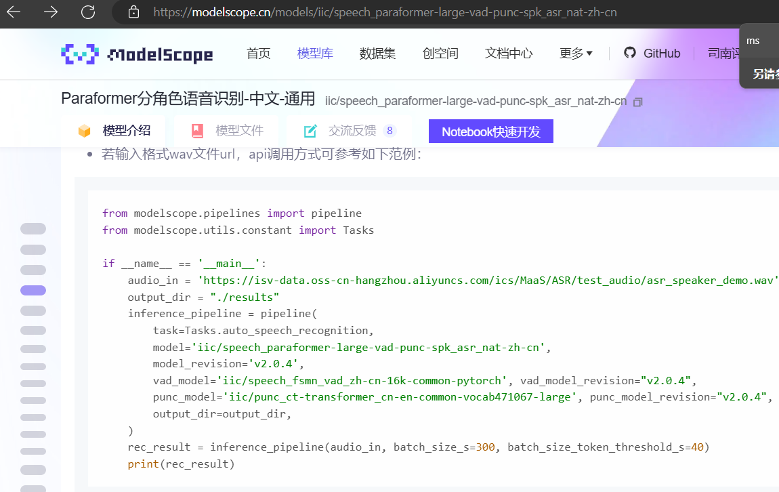Go back using the browser back arrow
The image size is (779, 492).
tap(14, 12)
